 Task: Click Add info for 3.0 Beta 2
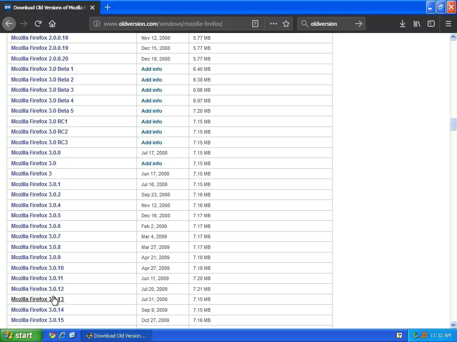152,80
